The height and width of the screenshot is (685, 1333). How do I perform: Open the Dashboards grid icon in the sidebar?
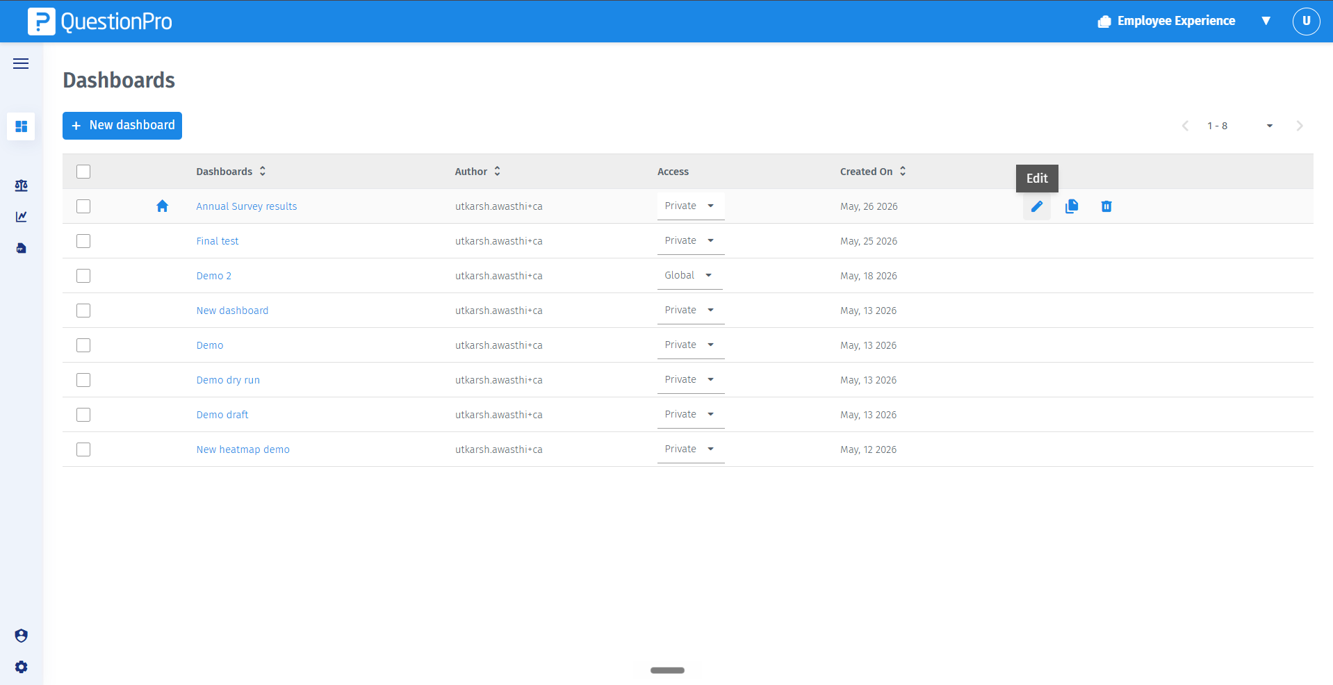(x=21, y=126)
